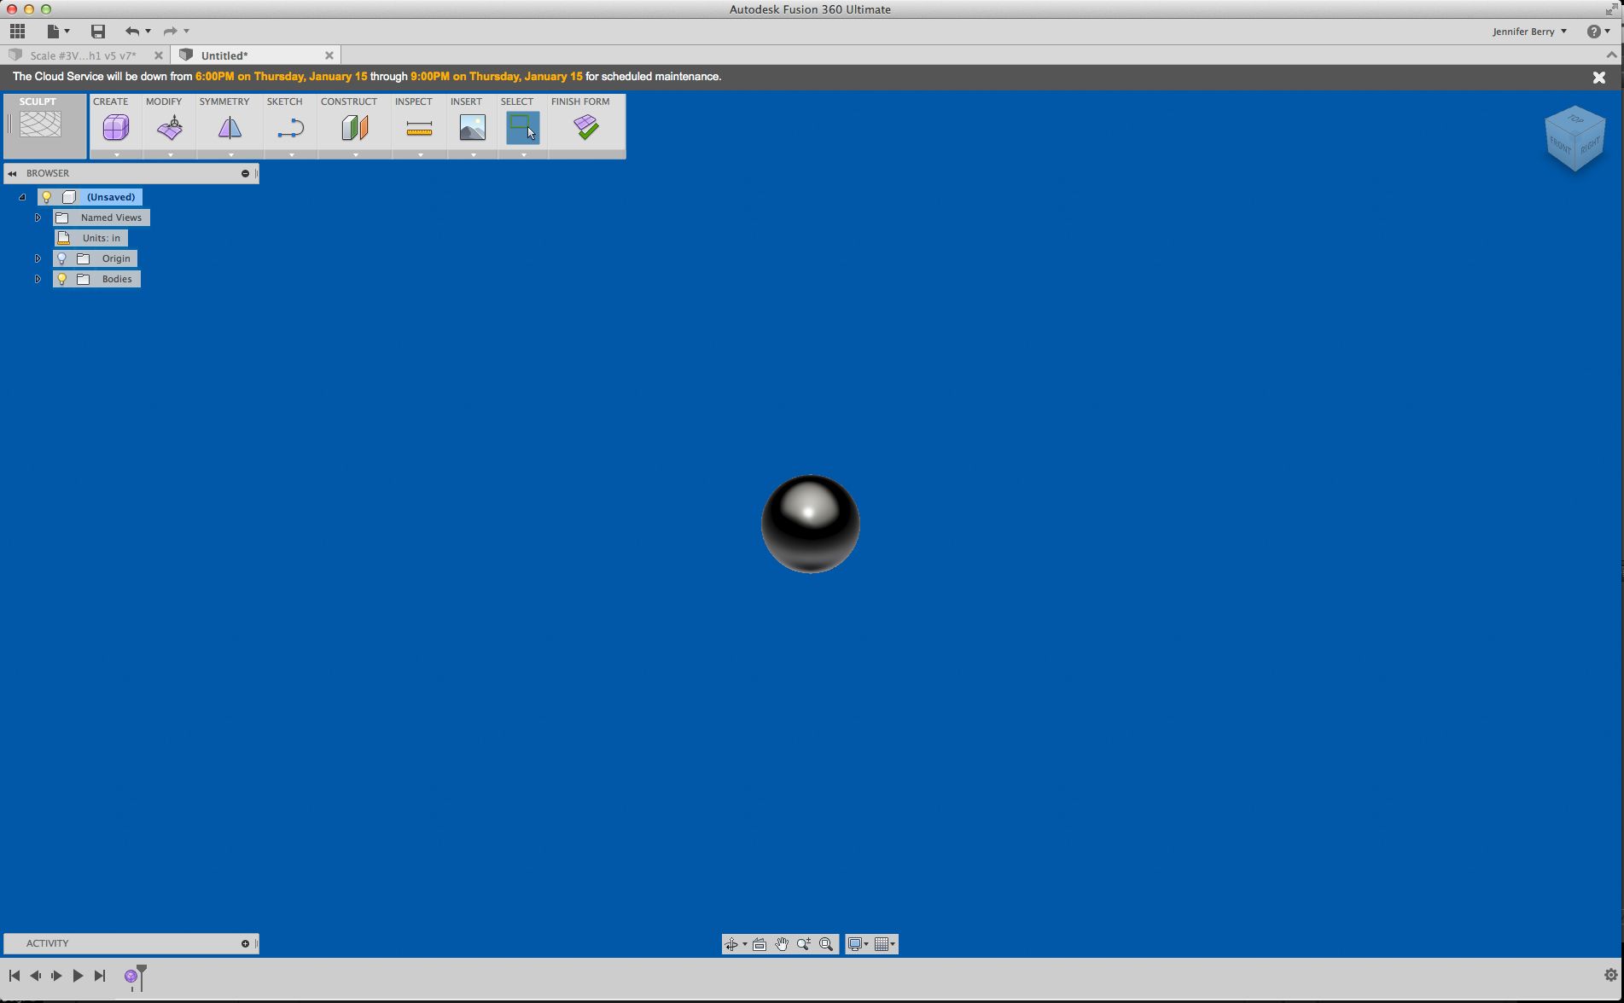This screenshot has width=1624, height=1003.
Task: Open the Create form tool
Action: (x=115, y=128)
